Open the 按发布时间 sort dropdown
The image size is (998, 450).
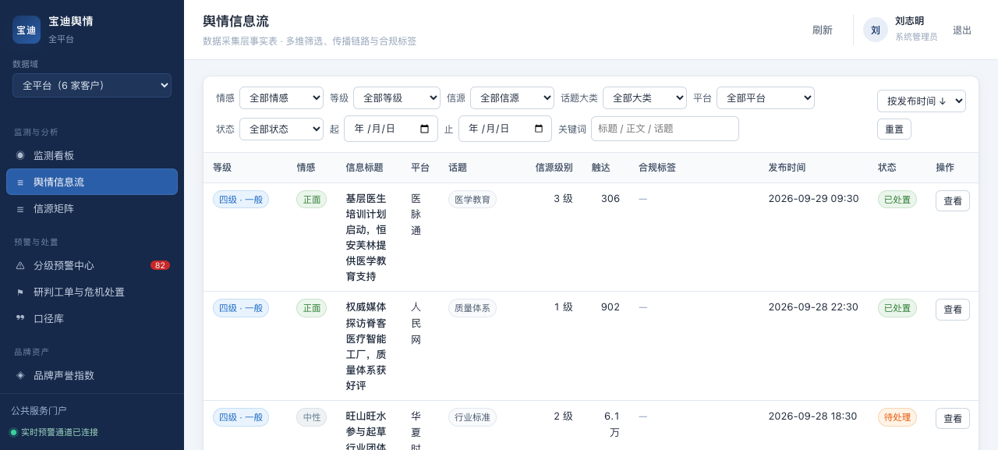(922, 101)
